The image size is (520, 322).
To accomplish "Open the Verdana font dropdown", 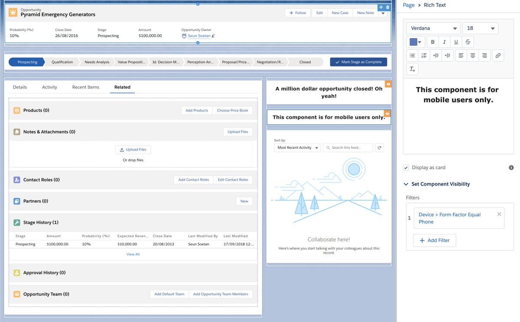I will tap(432, 28).
